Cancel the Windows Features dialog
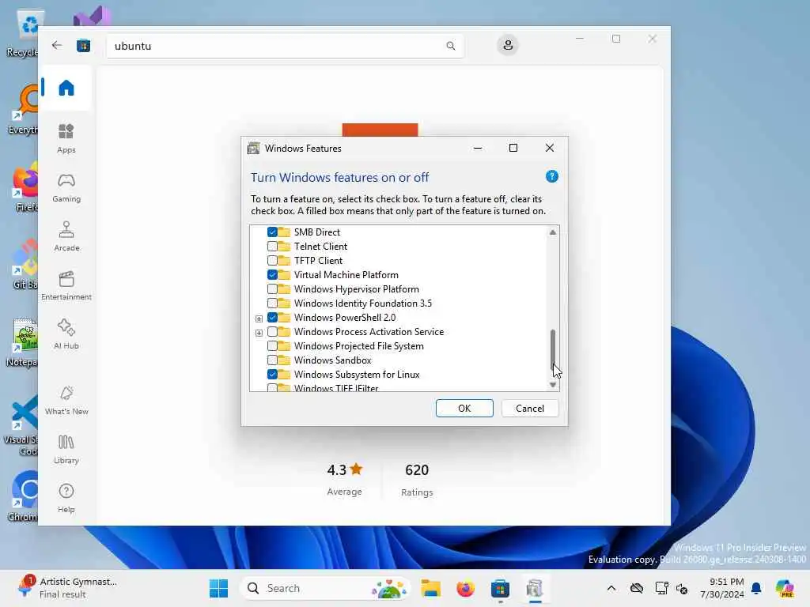The height and width of the screenshot is (607, 810). [530, 409]
